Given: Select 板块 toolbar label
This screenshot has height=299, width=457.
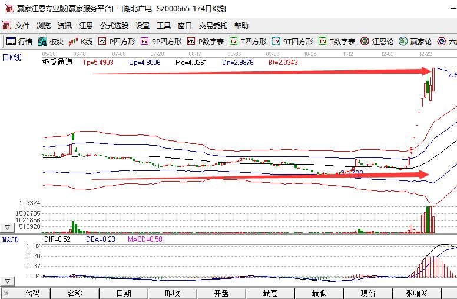Looking at the screenshot, I should (x=57, y=42).
